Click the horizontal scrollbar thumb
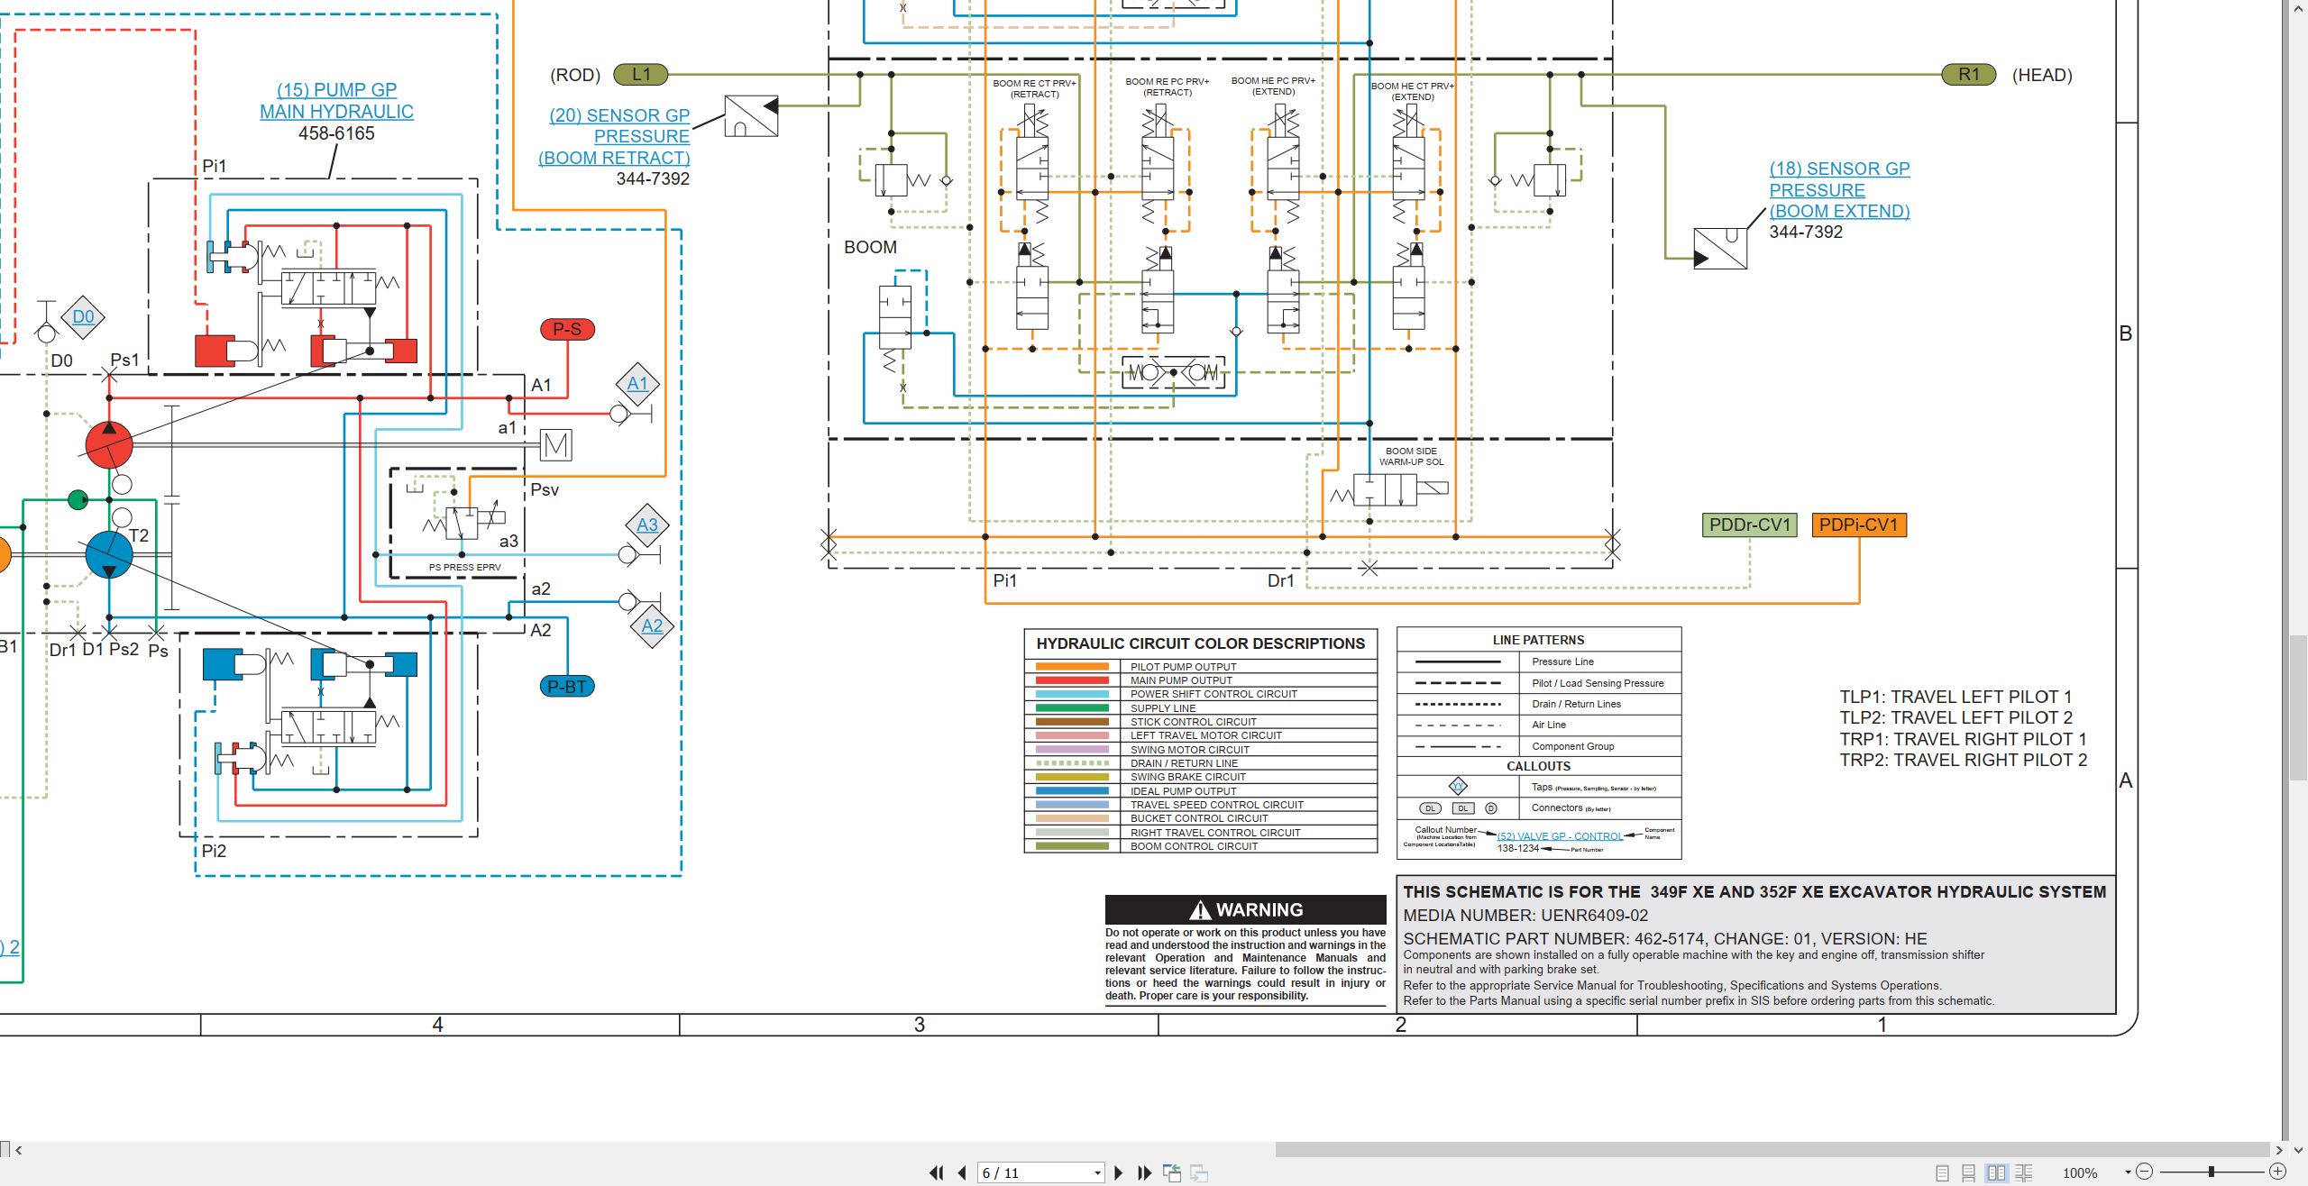Image resolution: width=2308 pixels, height=1186 pixels. click(x=1772, y=1150)
